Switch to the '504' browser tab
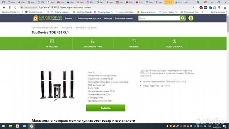The height and width of the screenshot is (129, 229). (x=41, y=2)
